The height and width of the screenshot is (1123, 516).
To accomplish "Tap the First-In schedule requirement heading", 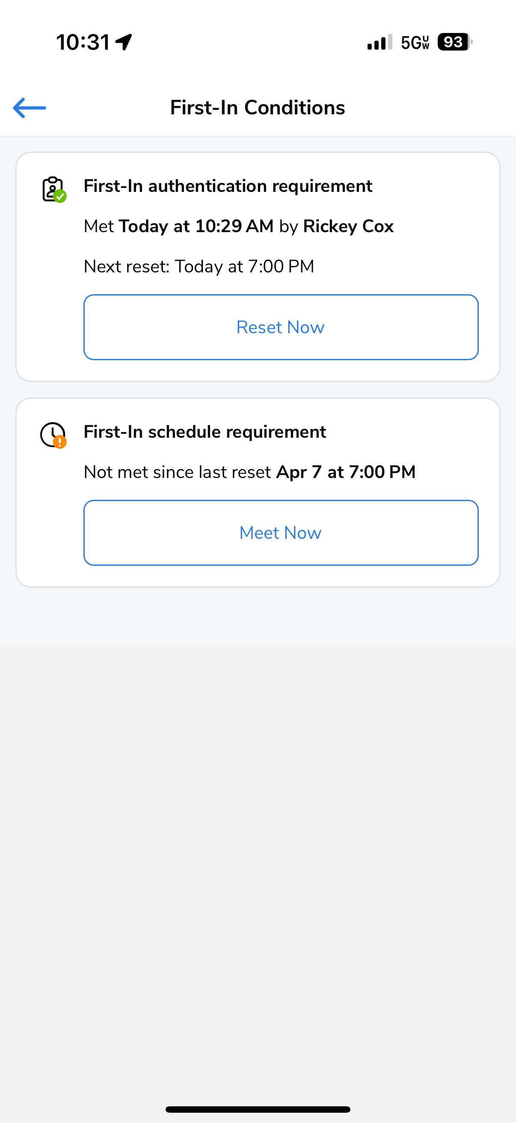I will (x=205, y=432).
